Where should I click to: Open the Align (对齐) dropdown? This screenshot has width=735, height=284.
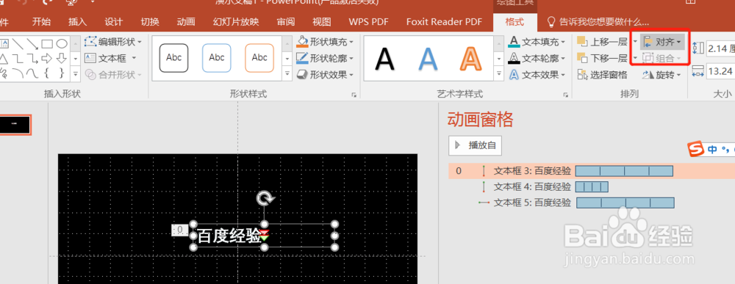point(663,42)
